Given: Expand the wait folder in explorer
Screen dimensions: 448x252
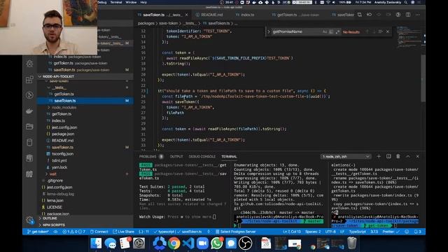Looking at the screenshot, I should point(53,174).
